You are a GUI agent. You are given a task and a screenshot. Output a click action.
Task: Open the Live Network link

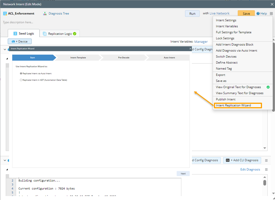point(219,13)
